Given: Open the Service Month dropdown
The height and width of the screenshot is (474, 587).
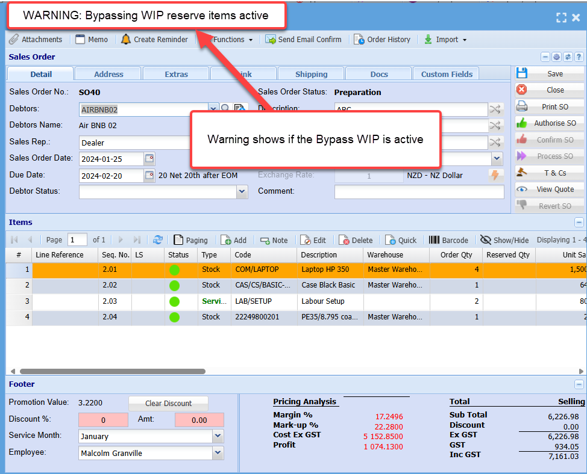Looking at the screenshot, I should (218, 437).
